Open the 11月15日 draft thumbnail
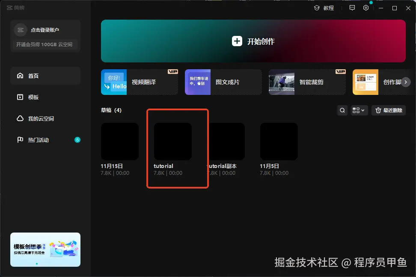Screen dimensions: 416x277 [x=120, y=141]
